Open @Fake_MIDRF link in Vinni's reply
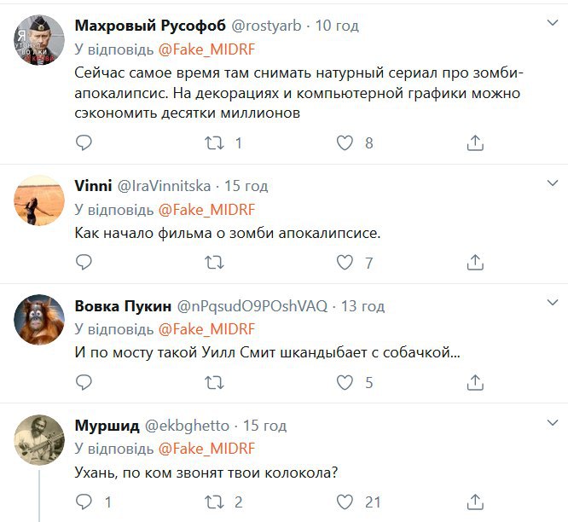The image size is (568, 522). [x=207, y=210]
